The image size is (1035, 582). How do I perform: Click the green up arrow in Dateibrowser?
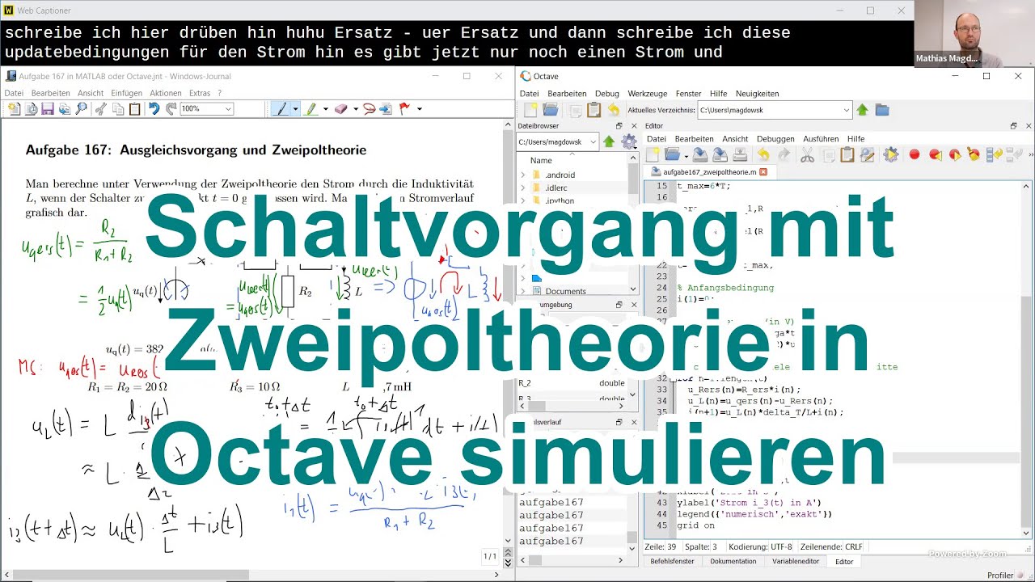[x=609, y=142]
